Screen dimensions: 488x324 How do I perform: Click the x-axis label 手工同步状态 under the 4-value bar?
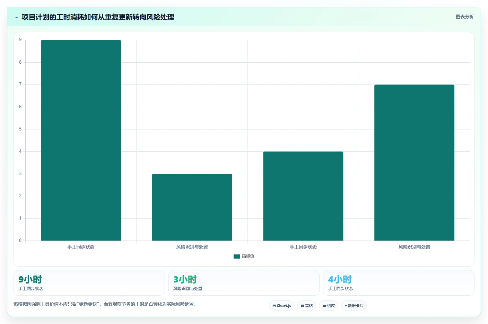coord(303,247)
